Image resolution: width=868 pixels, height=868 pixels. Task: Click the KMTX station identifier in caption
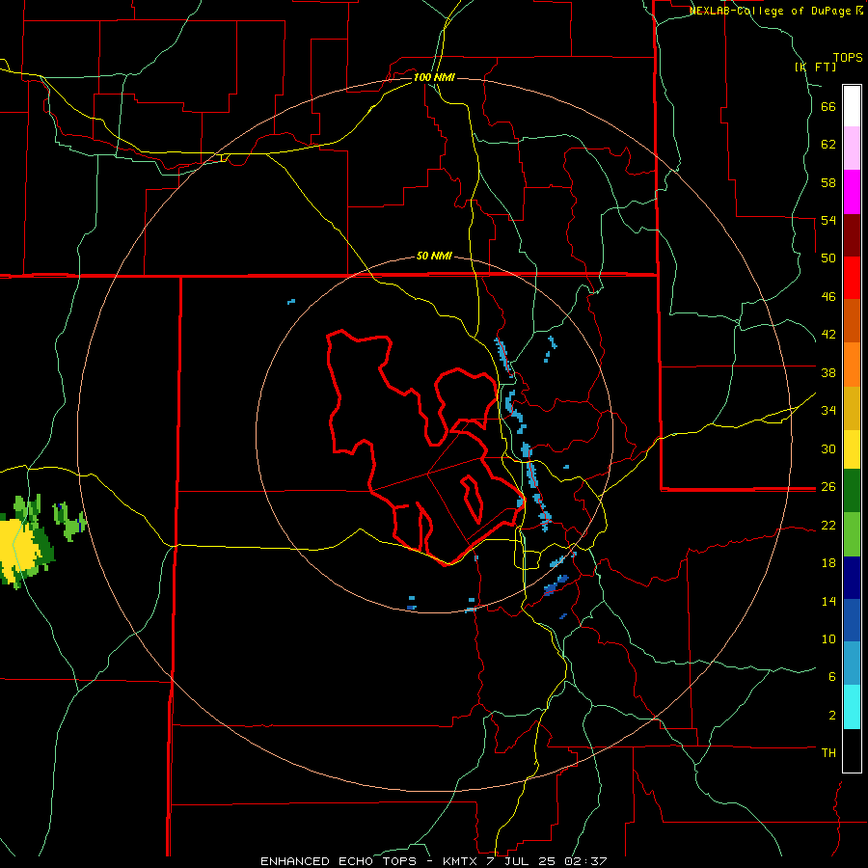(459, 861)
